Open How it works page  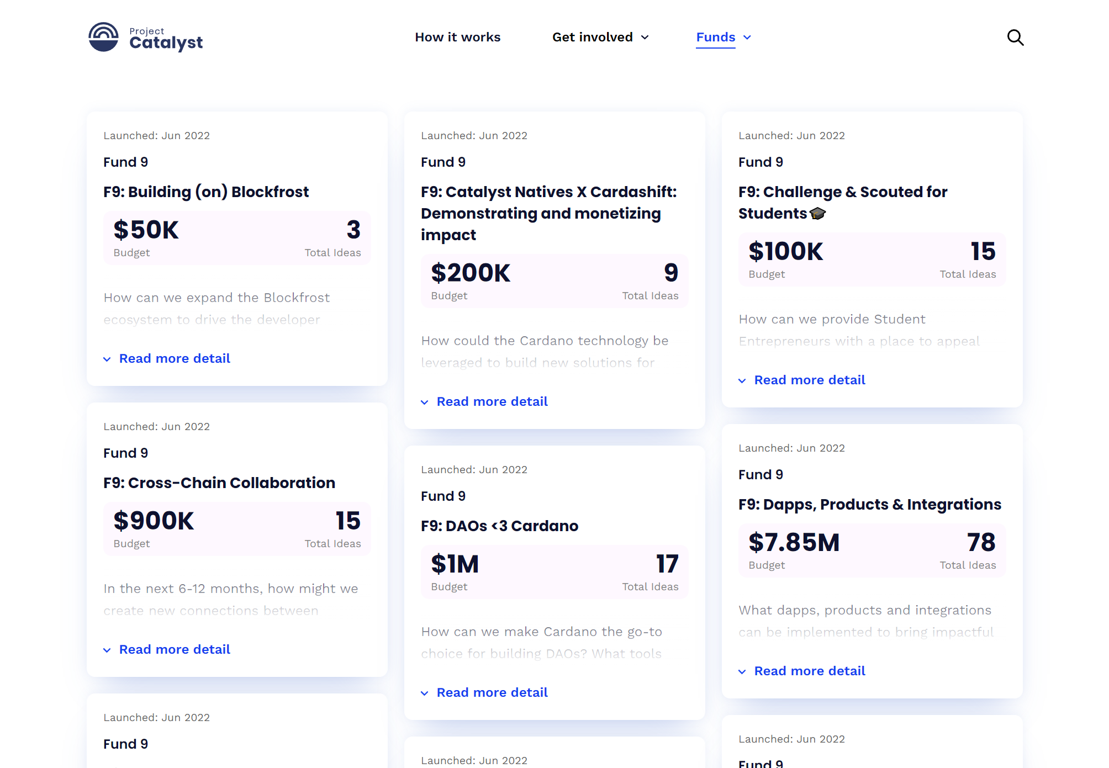pyautogui.click(x=457, y=37)
